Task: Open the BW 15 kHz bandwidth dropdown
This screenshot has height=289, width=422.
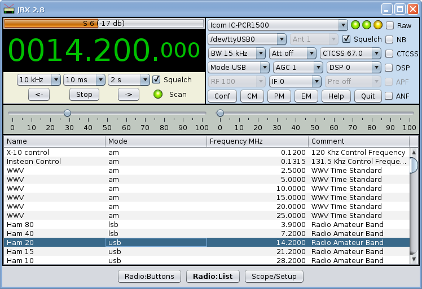Action: click(x=236, y=54)
